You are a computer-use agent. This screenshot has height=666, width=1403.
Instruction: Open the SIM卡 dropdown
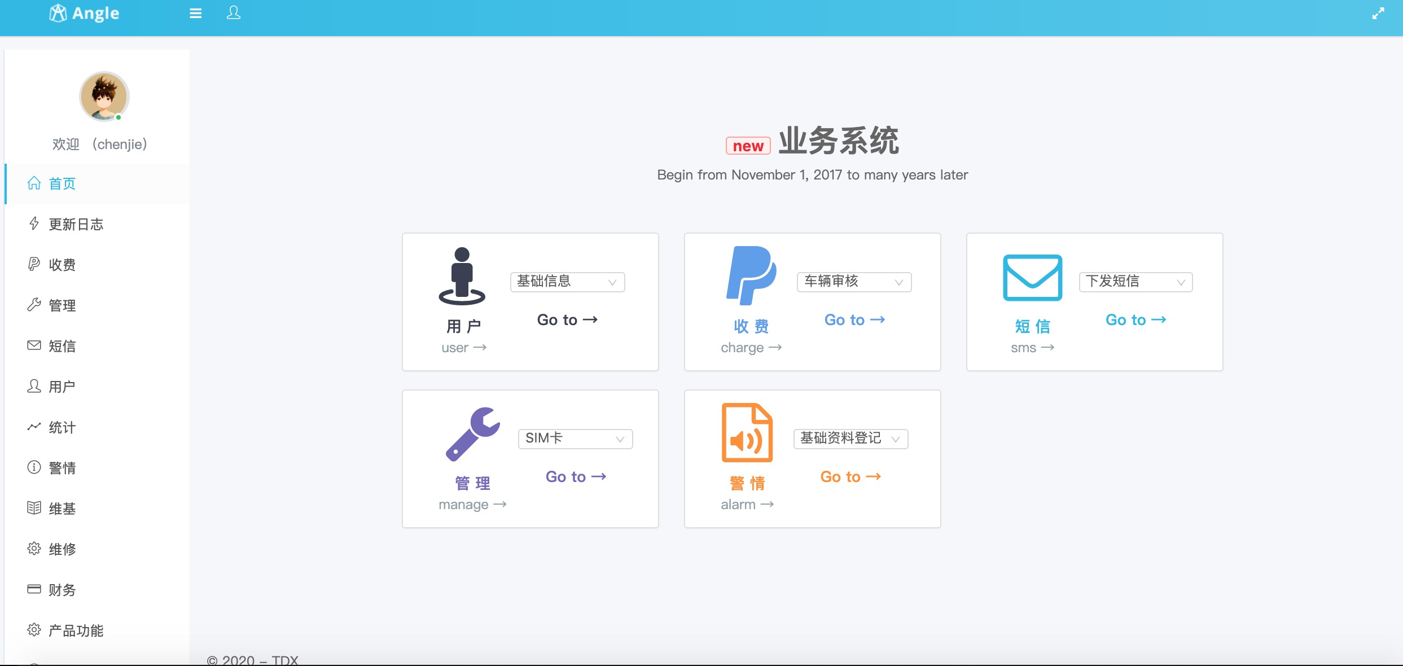pyautogui.click(x=574, y=439)
